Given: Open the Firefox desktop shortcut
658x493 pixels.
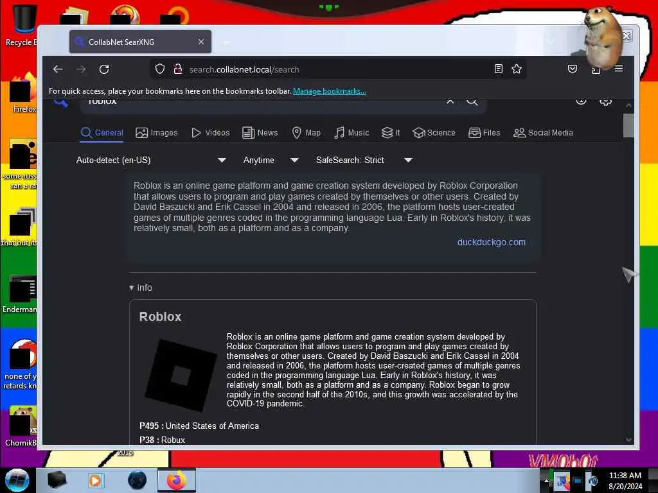Looking at the screenshot, I should click(x=23, y=92).
